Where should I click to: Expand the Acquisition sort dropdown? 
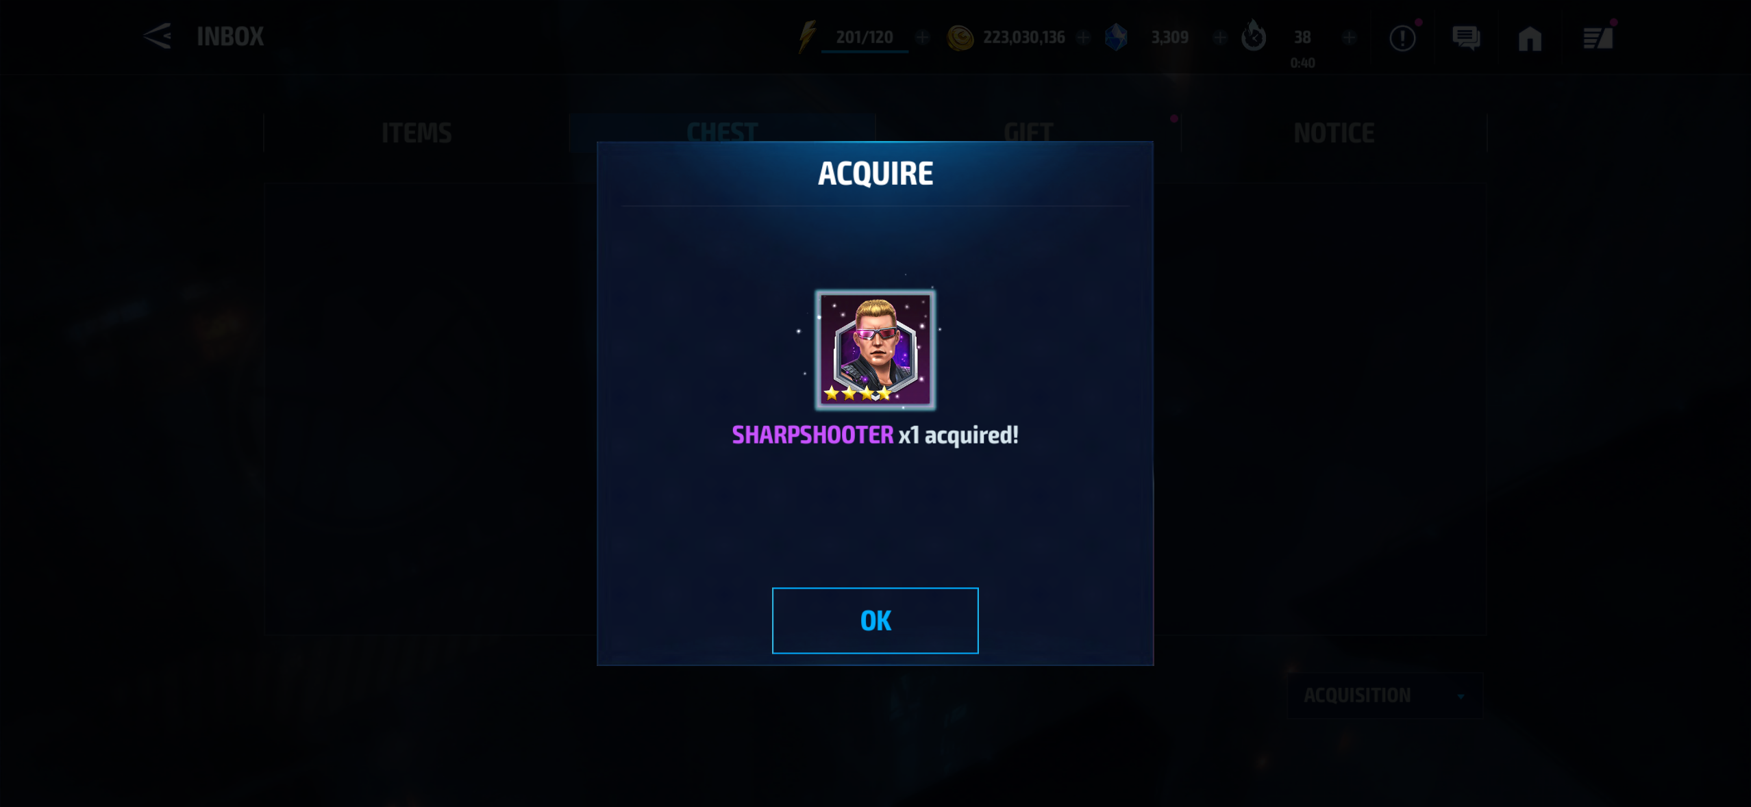pyautogui.click(x=1385, y=695)
